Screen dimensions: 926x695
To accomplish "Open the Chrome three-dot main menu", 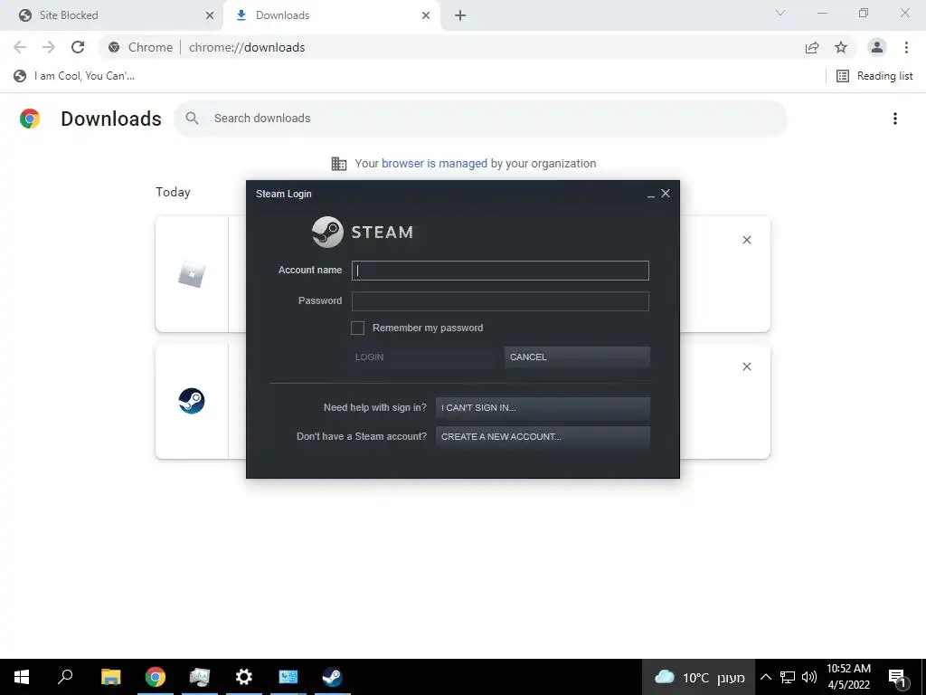I will point(906,47).
